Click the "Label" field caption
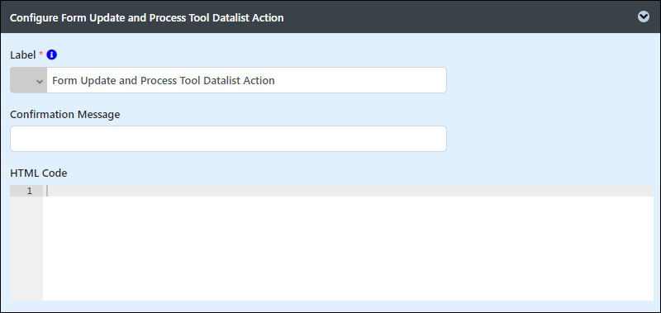This screenshot has height=313, width=661. 23,55
